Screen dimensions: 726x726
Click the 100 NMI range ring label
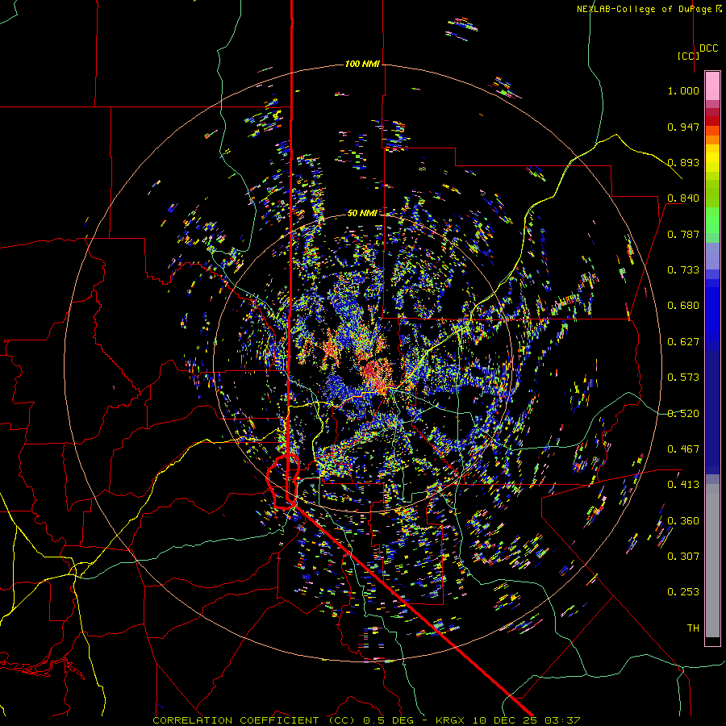(362, 64)
